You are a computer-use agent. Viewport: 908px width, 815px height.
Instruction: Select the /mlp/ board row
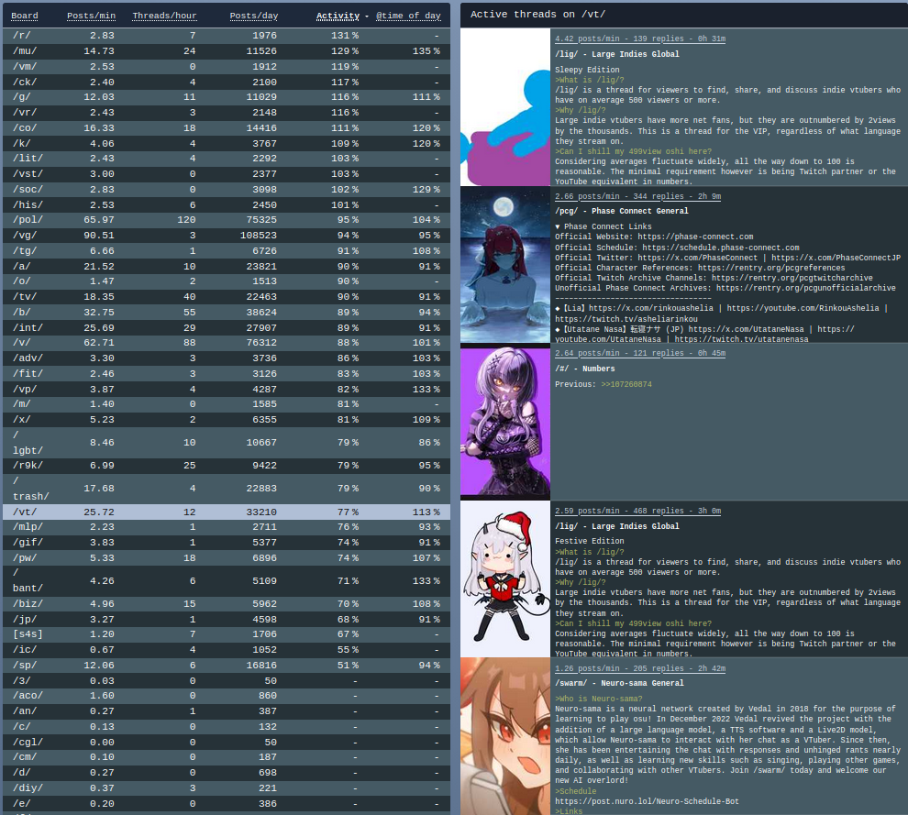(227, 527)
